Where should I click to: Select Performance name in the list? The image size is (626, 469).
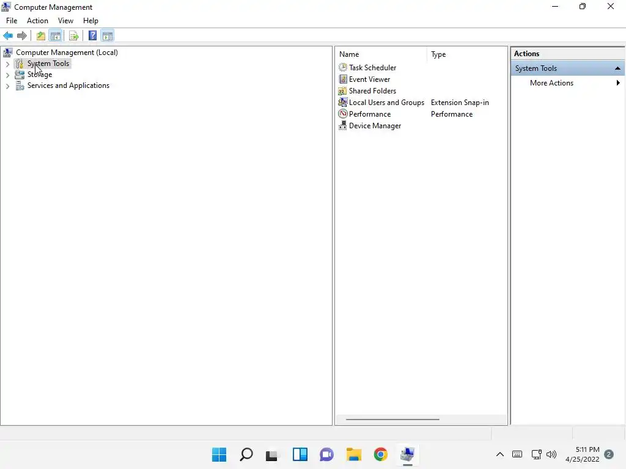[x=370, y=114]
